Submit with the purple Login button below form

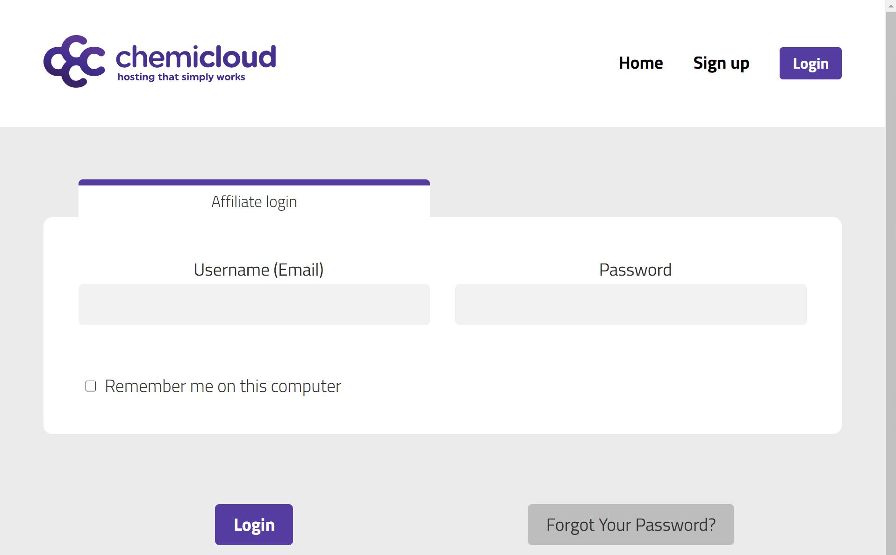[254, 524]
